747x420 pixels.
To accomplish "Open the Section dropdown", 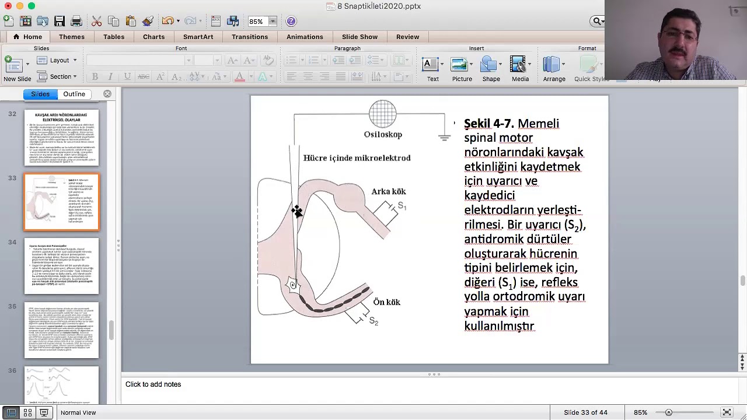I will click(x=57, y=76).
